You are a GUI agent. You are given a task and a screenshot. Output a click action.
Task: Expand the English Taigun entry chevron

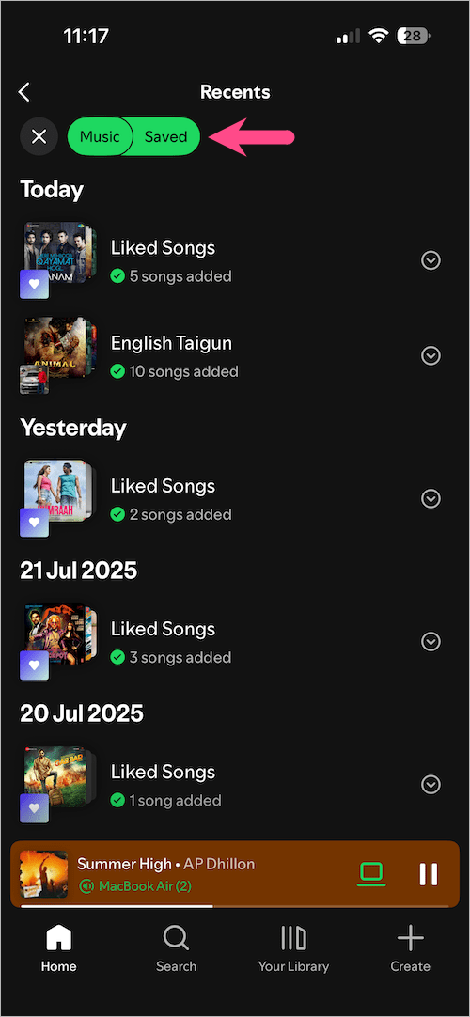431,356
